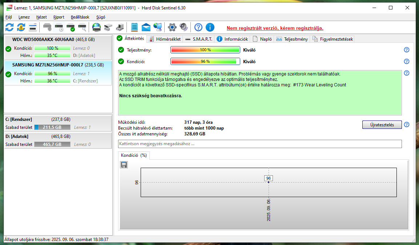Click the question mark help toolbar icon

[x=198, y=27]
